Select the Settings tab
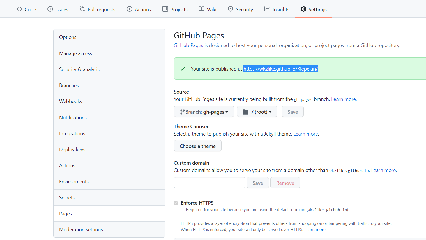Screen dimensions: 426x240 click(x=314, y=9)
